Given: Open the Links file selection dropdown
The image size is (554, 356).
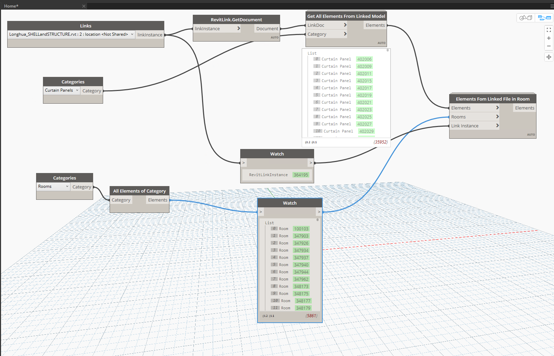Looking at the screenshot, I should (x=132, y=34).
